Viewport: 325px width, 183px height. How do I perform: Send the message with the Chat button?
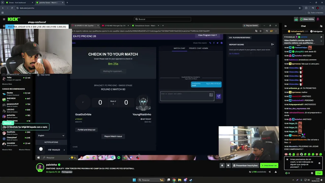[x=319, y=173]
